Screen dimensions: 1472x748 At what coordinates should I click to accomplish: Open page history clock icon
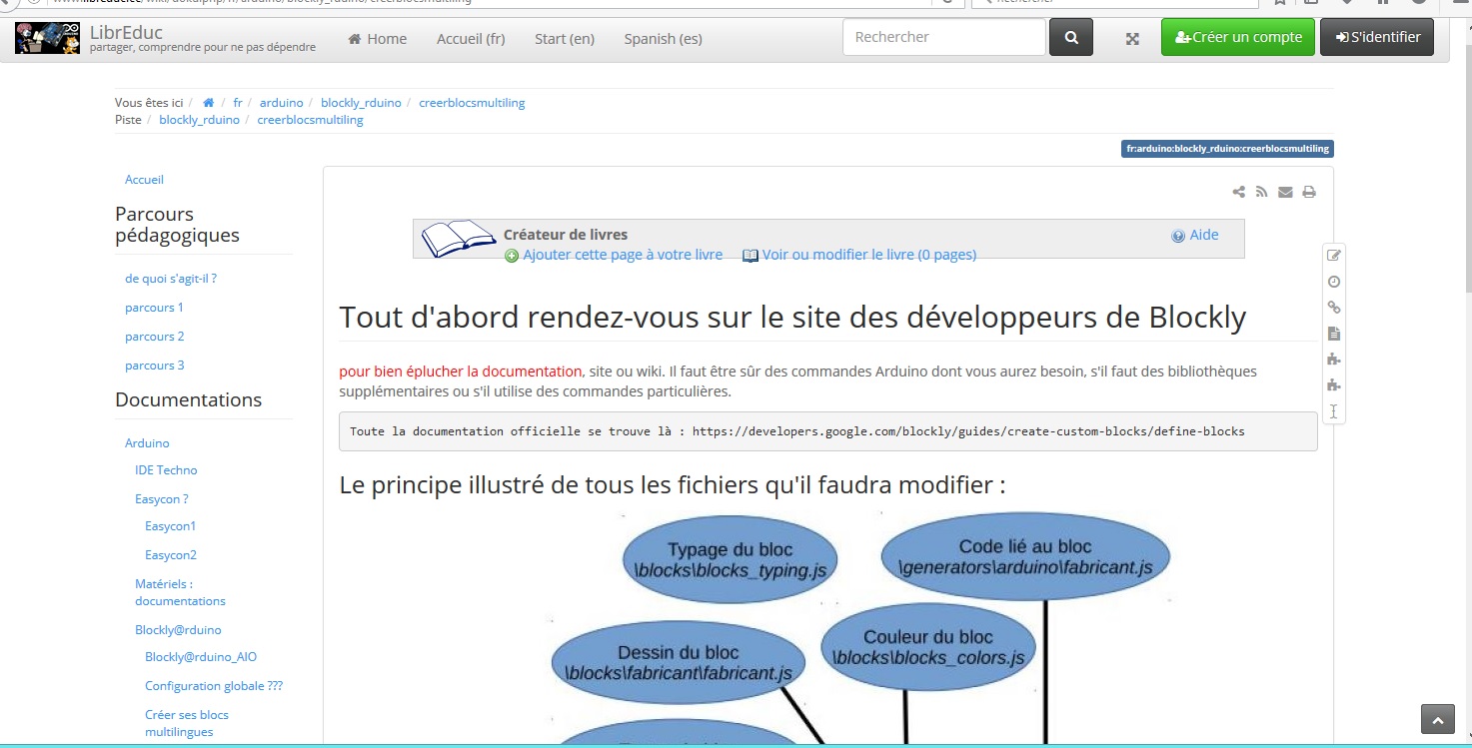point(1333,282)
